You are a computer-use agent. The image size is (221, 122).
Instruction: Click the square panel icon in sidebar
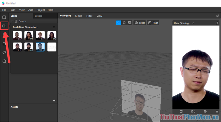coord(4,44)
